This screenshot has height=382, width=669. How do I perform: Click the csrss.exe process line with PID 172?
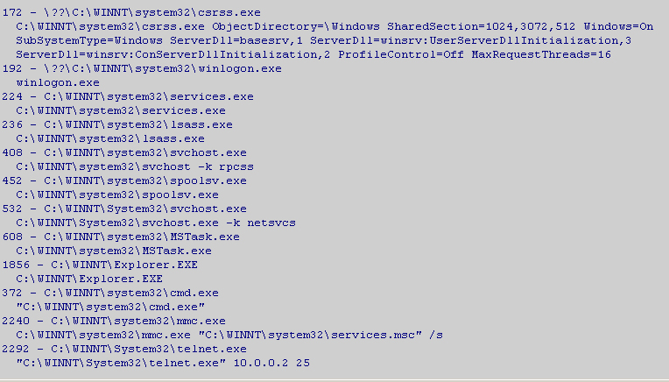(x=131, y=13)
